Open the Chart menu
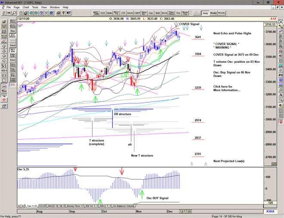 26,7
